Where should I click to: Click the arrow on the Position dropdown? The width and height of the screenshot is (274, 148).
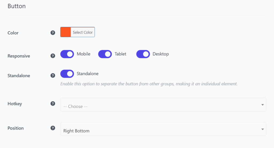click(262, 129)
